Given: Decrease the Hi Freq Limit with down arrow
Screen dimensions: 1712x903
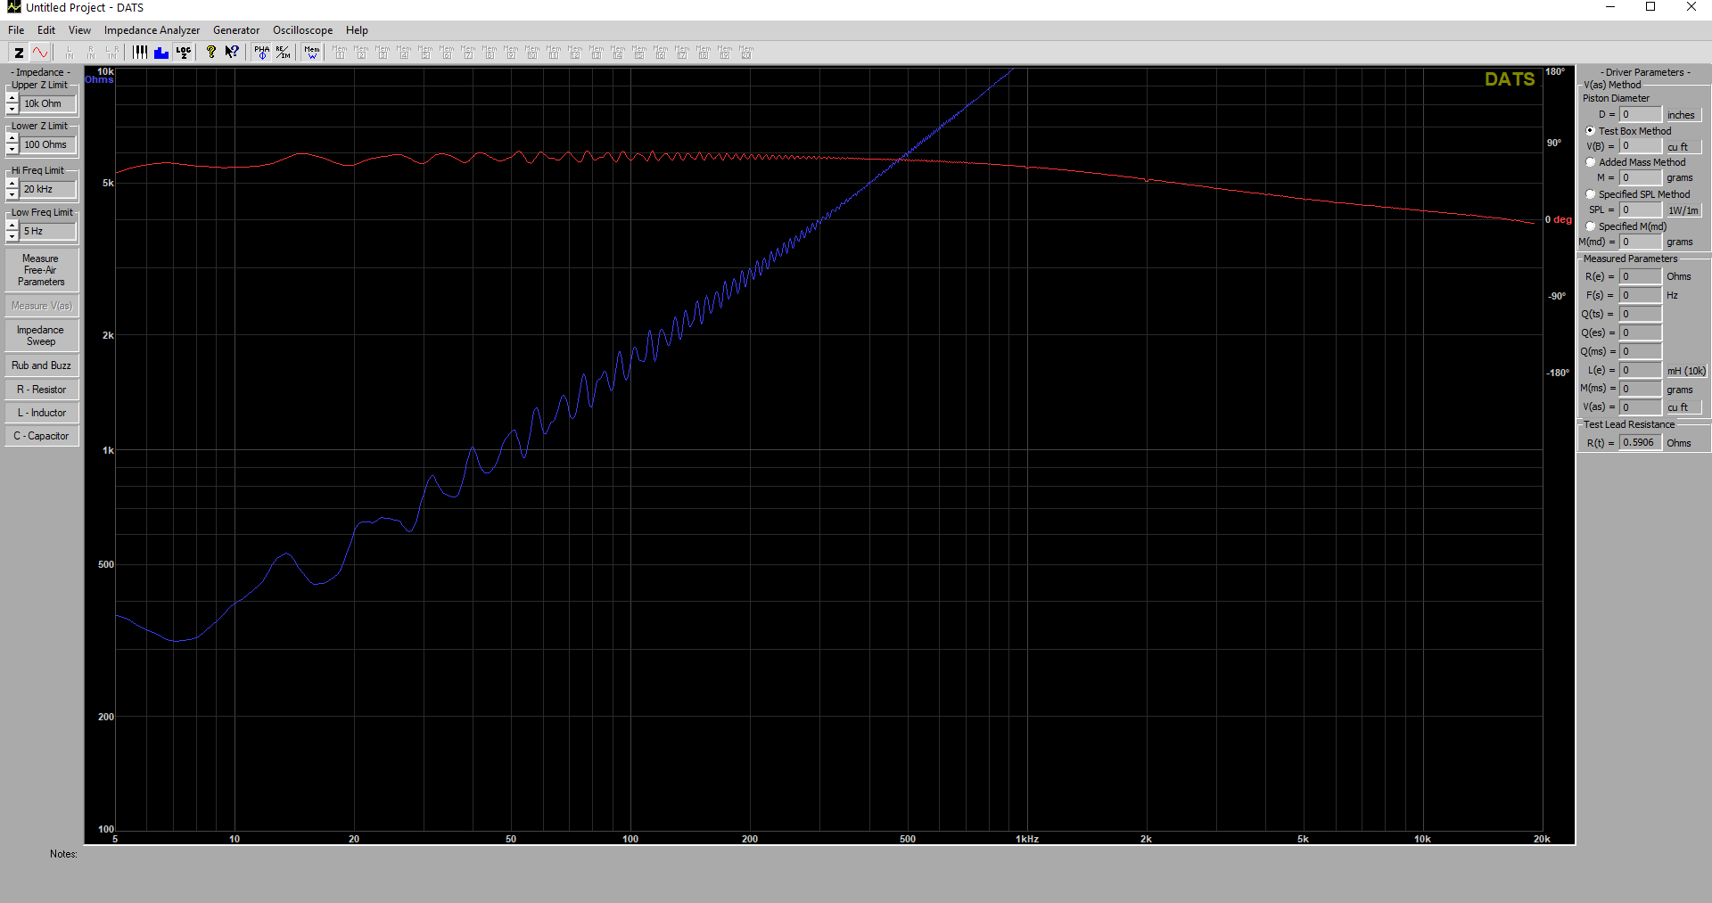Looking at the screenshot, I should [12, 194].
